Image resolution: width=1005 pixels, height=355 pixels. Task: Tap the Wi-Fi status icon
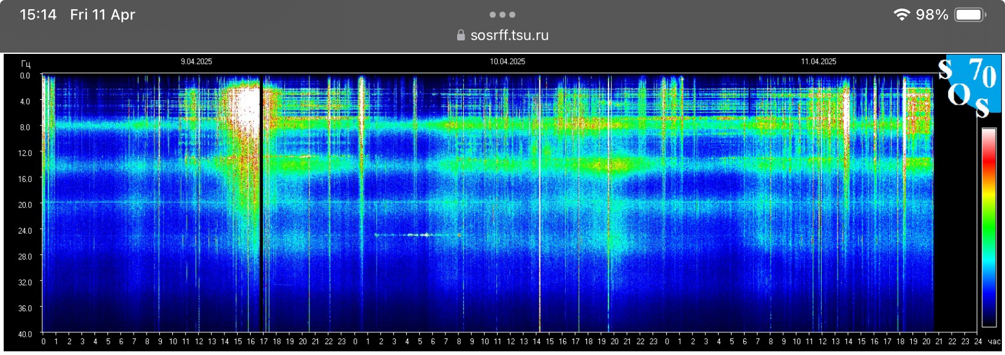coord(901,15)
